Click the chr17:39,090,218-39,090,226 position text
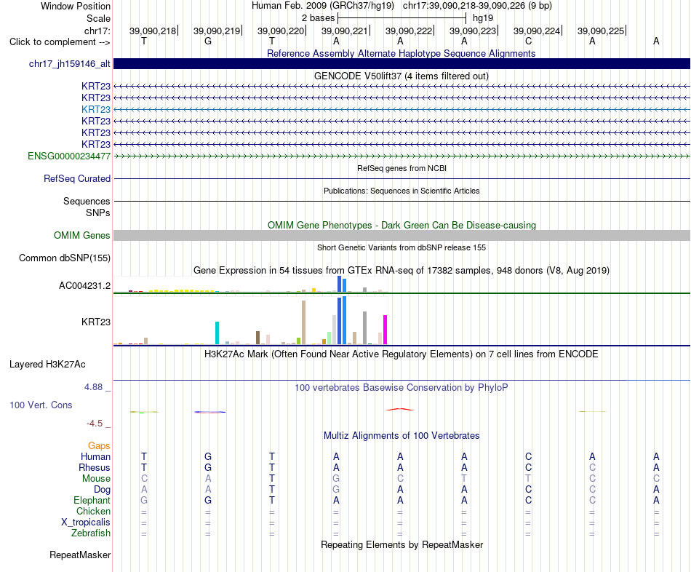Viewport: 691px width, 572px height. click(477, 6)
